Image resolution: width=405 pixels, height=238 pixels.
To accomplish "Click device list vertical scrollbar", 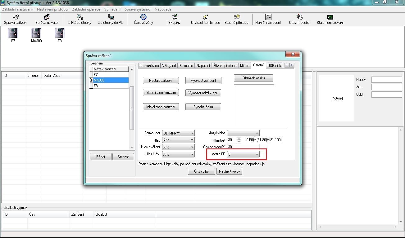I will click(132, 108).
